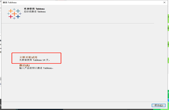Click the 输入产品密钥以激活 Tableau description

[x=36, y=68]
